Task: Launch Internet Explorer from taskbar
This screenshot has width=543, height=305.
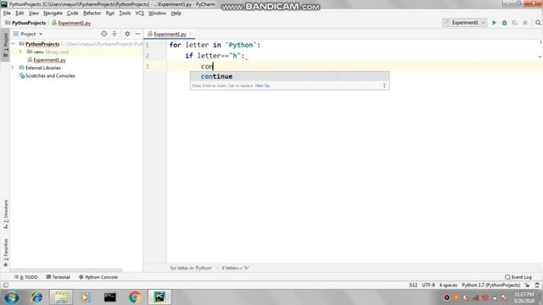Action: coord(36,297)
